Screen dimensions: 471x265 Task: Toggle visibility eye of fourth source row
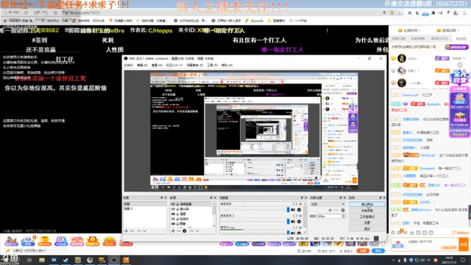click(x=173, y=218)
